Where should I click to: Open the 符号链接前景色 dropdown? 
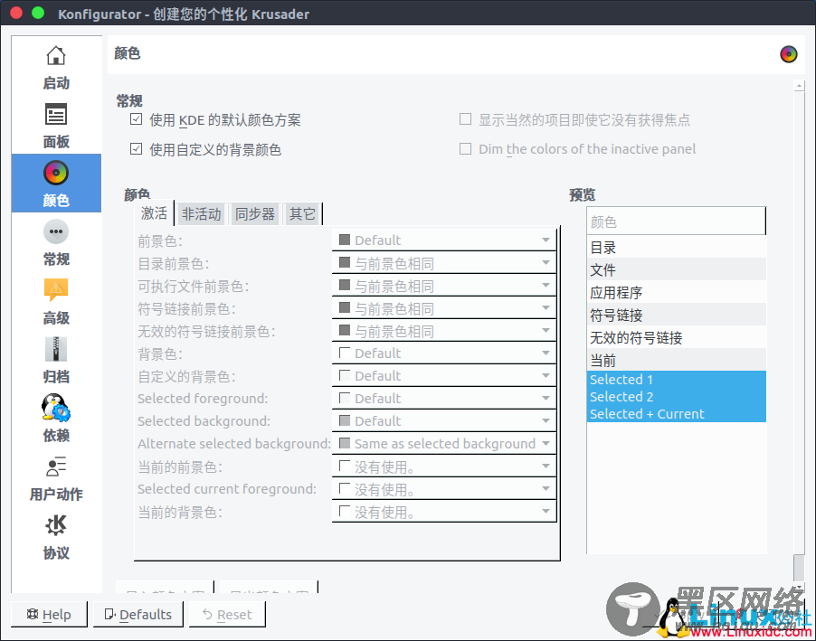pyautogui.click(x=444, y=308)
